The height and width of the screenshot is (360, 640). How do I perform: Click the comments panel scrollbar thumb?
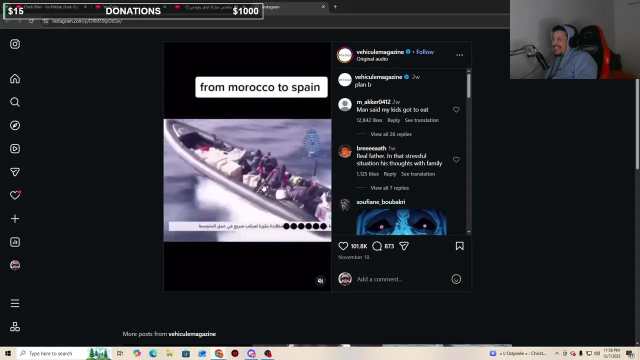click(x=468, y=85)
